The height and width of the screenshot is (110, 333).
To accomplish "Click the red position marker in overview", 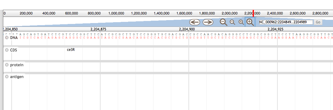I will coord(253,13).
